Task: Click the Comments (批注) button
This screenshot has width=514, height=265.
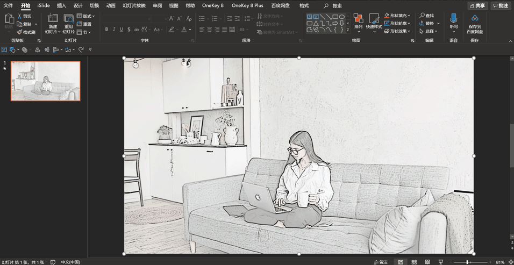Action: pos(501,5)
